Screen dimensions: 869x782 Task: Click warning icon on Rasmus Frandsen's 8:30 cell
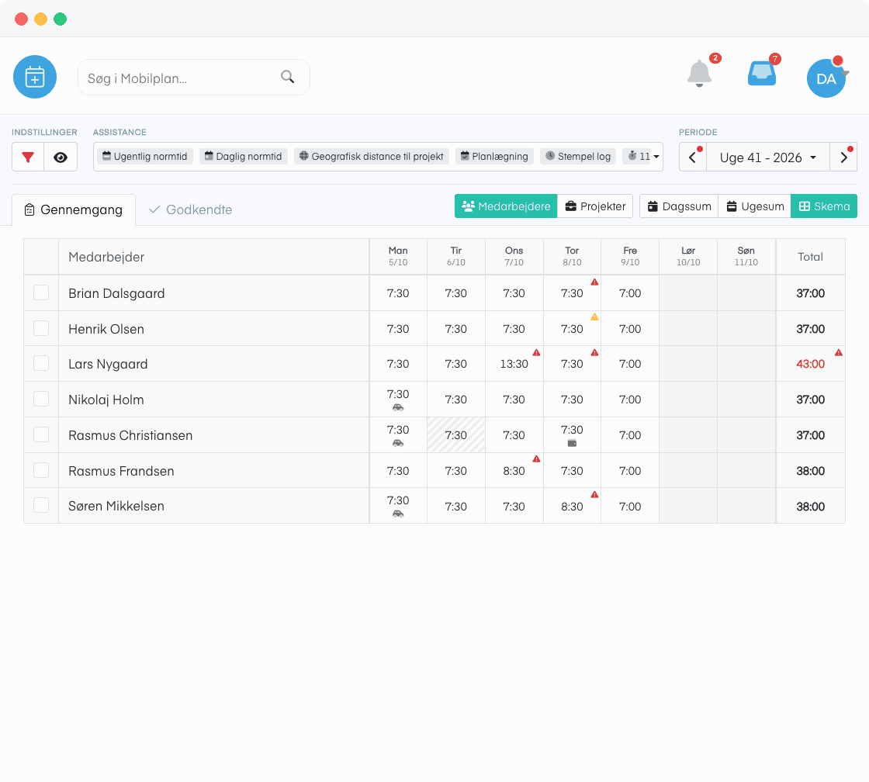click(536, 459)
